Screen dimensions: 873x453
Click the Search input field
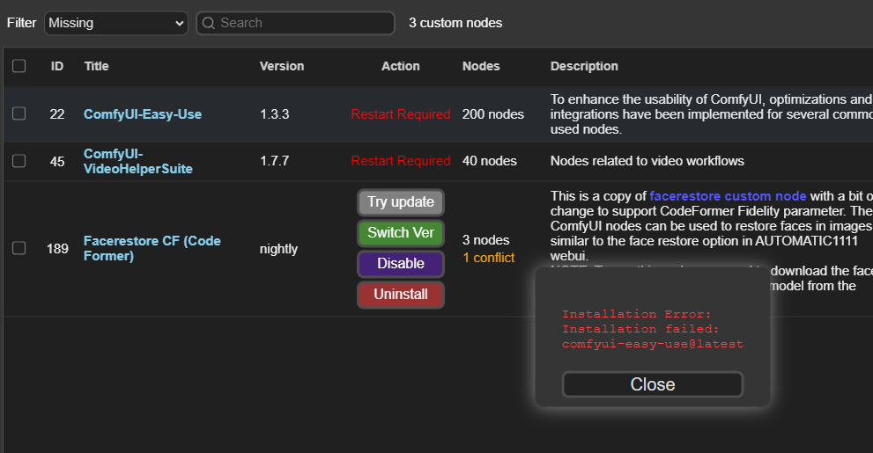(296, 23)
